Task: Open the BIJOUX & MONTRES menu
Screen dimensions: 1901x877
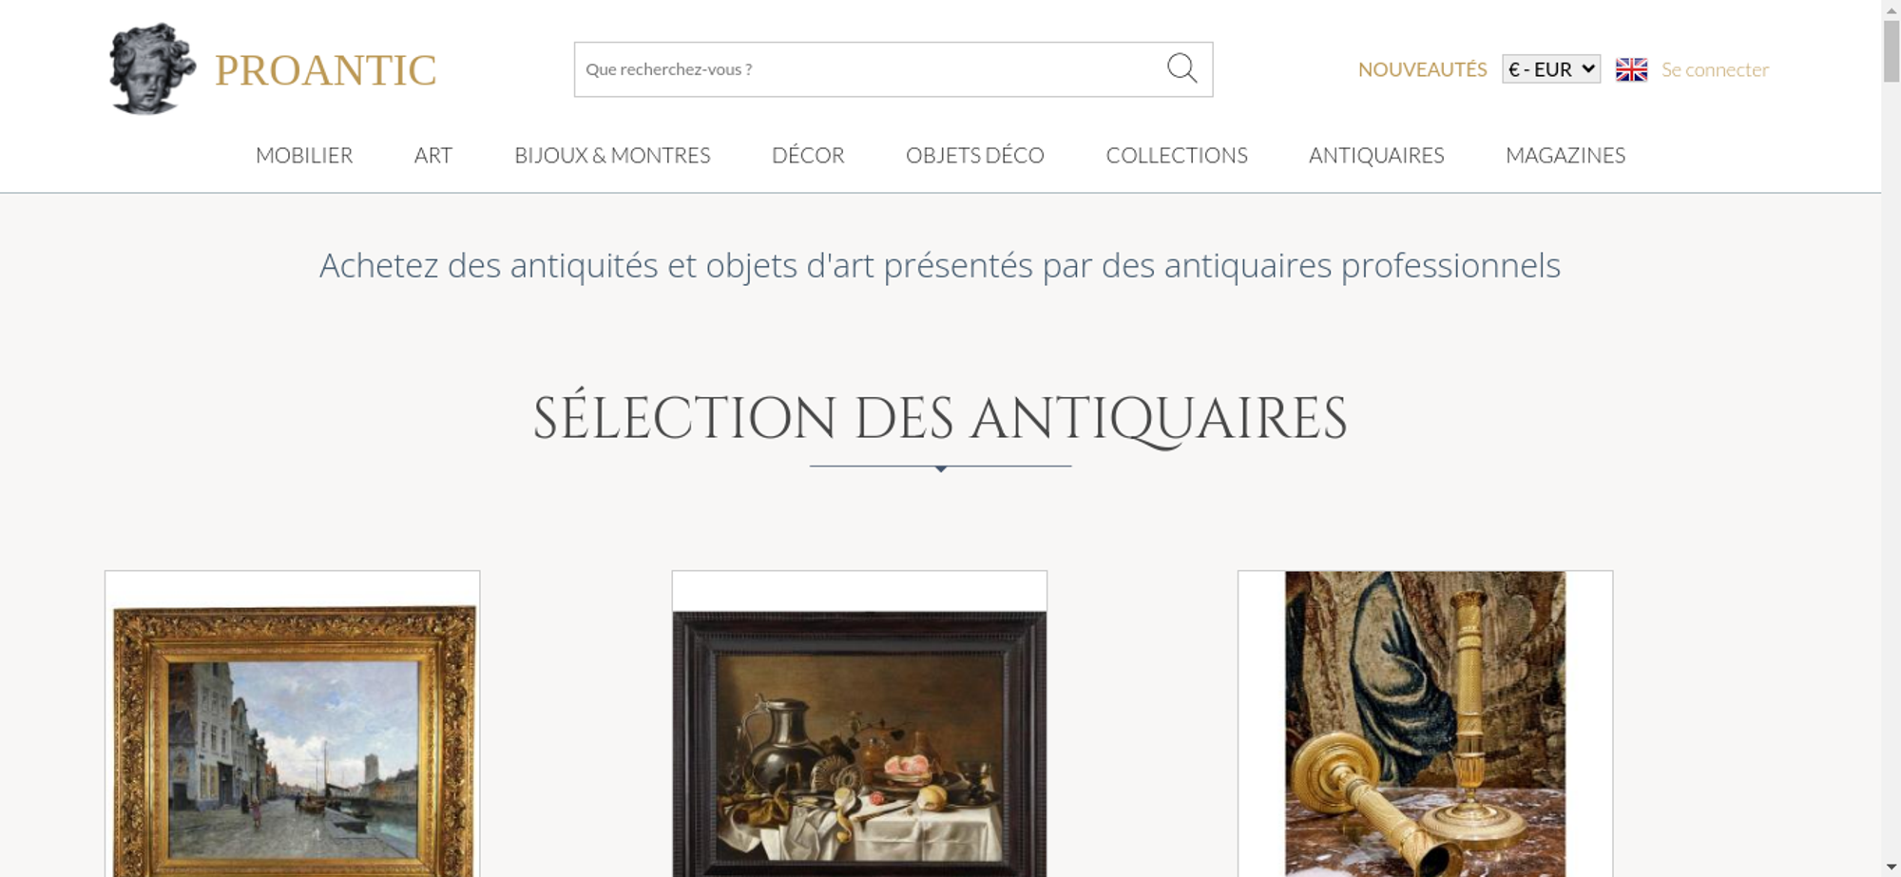Action: pos(612,155)
